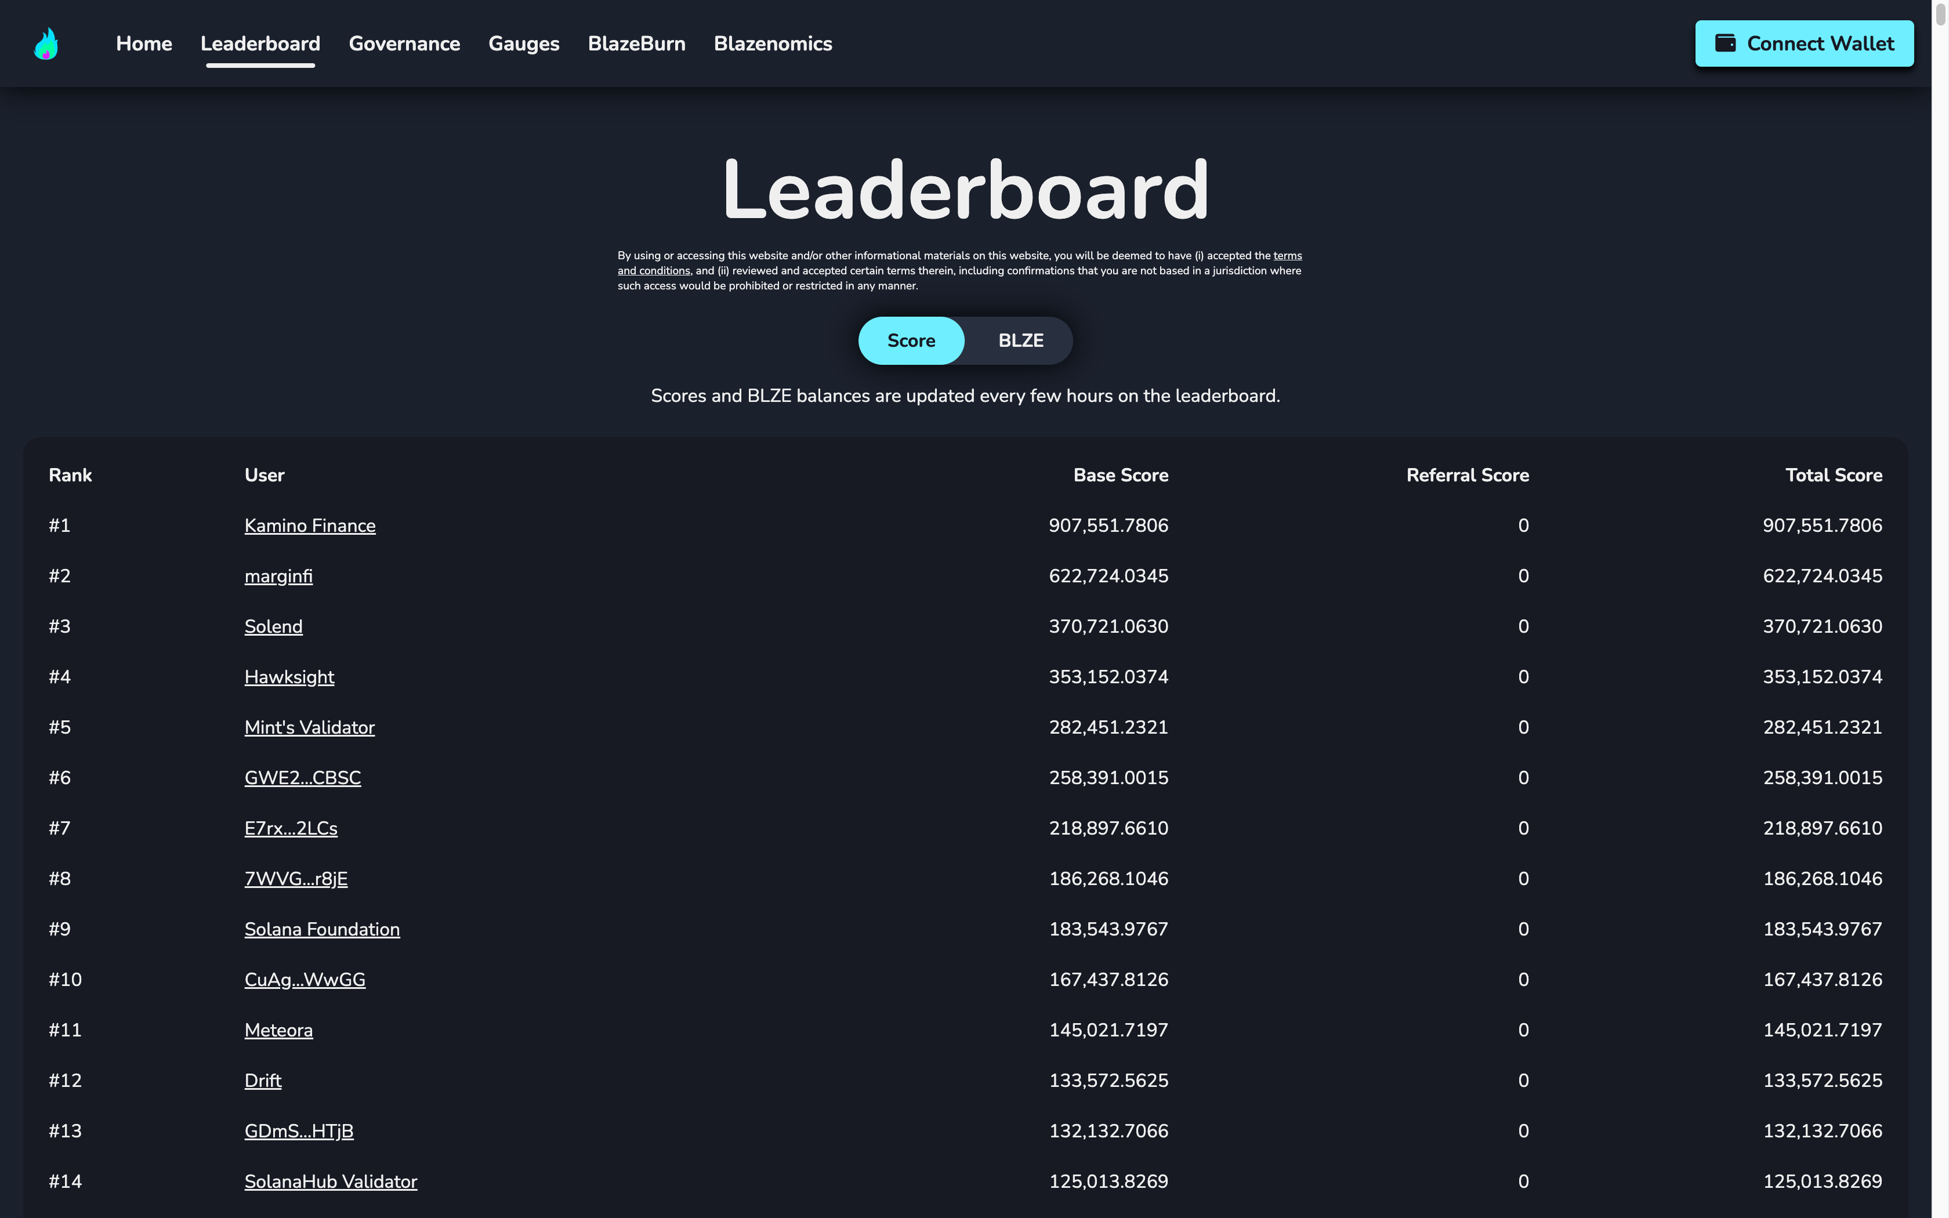Open Kamino Finance user link
Viewport: 1949px width, 1218px height.
click(310, 525)
